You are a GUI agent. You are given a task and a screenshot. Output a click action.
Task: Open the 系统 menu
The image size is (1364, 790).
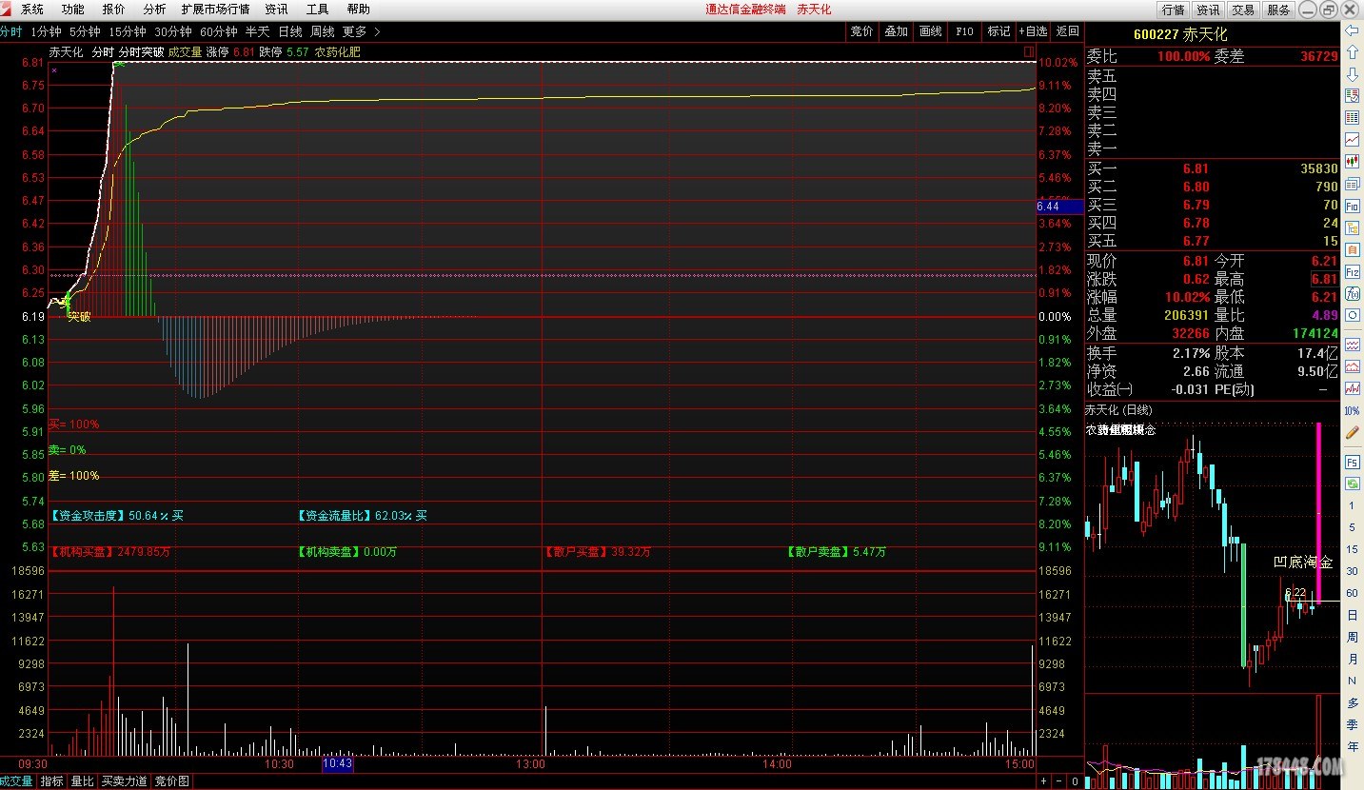pos(32,10)
